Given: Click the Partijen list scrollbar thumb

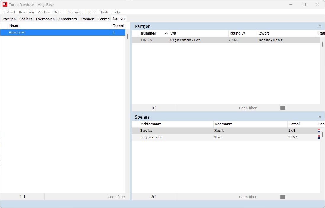Looking at the screenshot, I should [322, 44].
